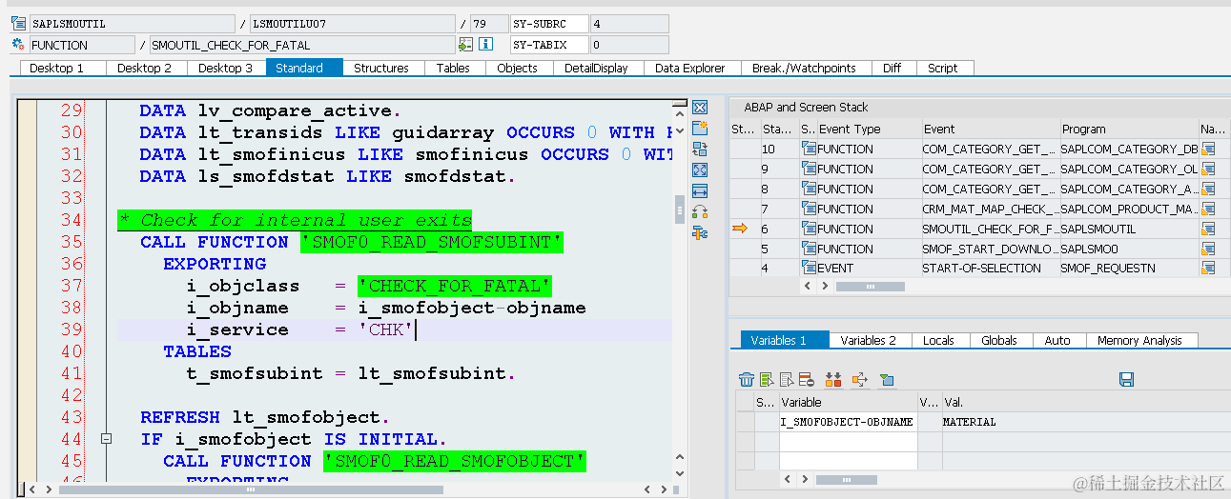
Task: Open the Objects tab
Action: click(x=517, y=68)
